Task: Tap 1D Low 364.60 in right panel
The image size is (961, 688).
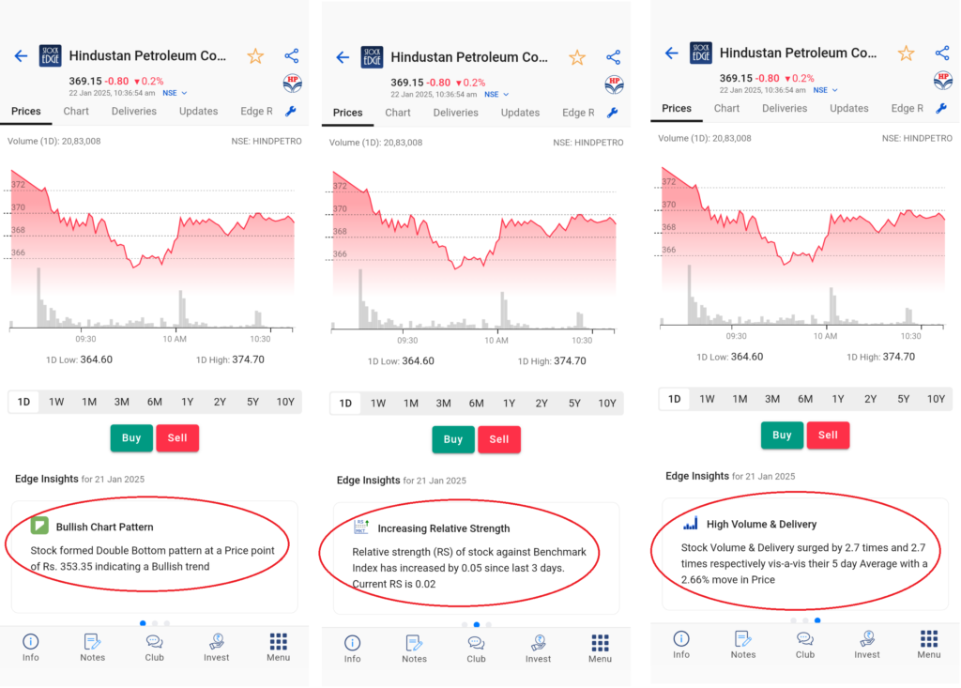Action: tap(729, 357)
